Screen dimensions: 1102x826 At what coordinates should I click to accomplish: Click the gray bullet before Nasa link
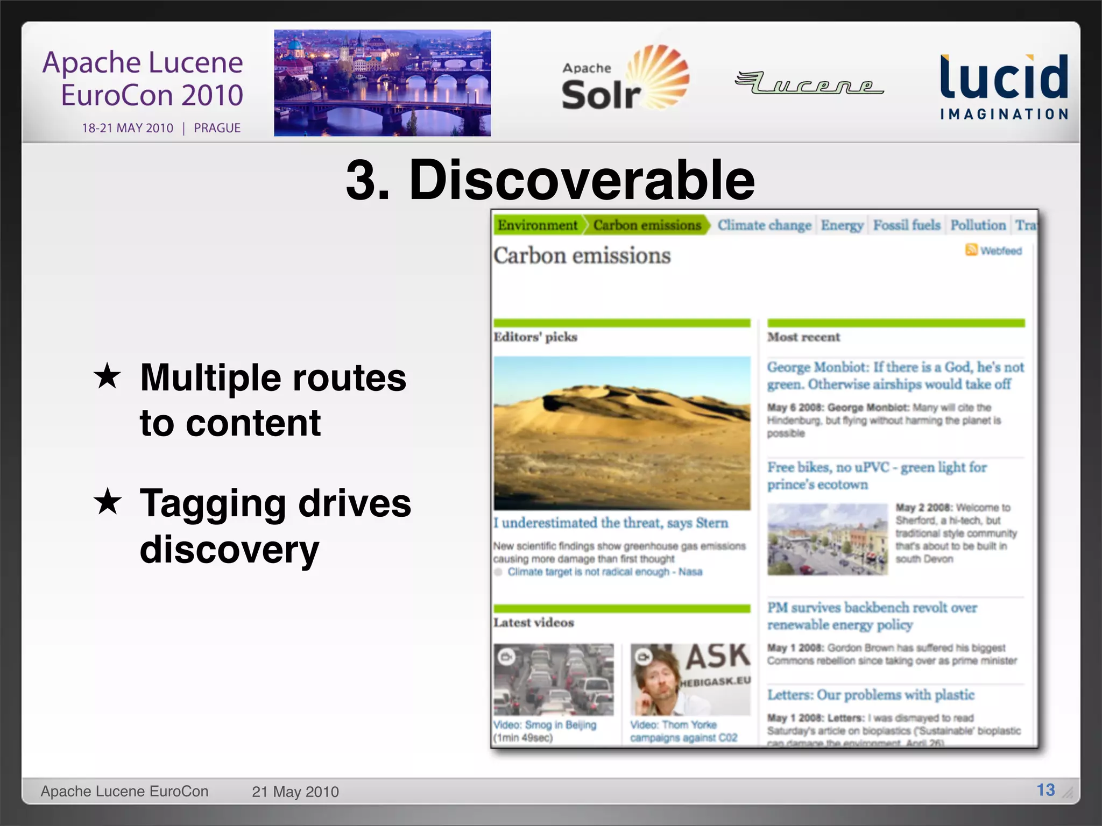click(498, 572)
